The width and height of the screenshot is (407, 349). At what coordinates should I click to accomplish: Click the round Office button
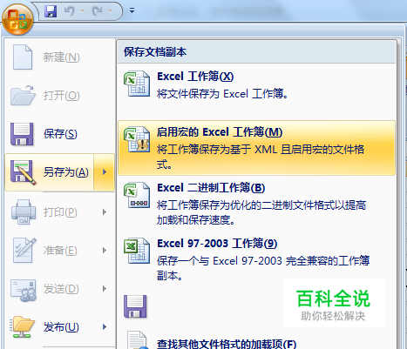coord(17,19)
